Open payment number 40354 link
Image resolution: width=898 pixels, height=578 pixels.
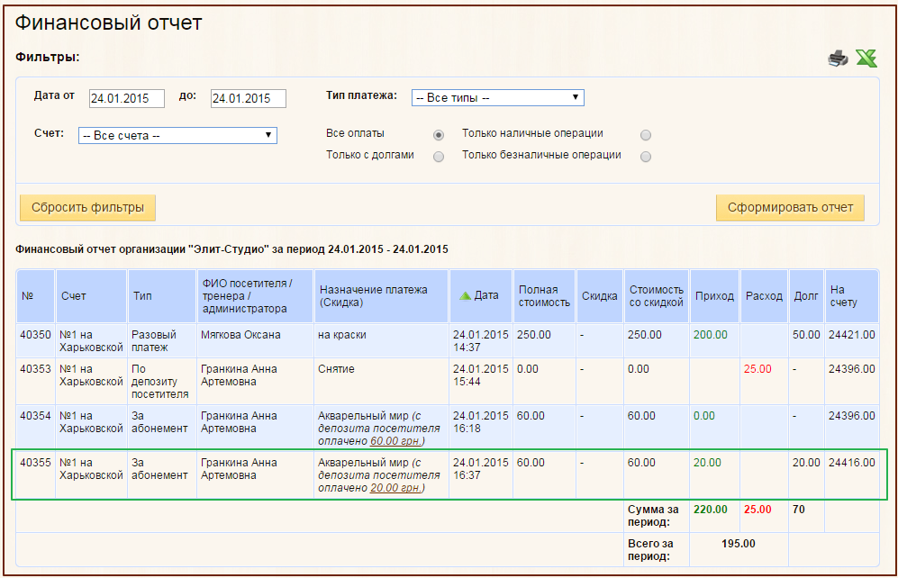pos(35,416)
